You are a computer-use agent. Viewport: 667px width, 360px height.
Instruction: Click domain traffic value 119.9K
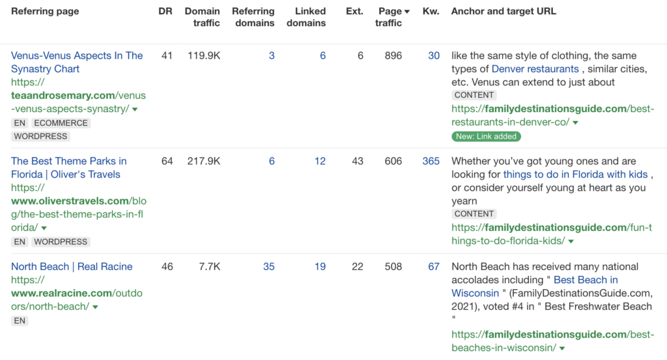point(204,56)
